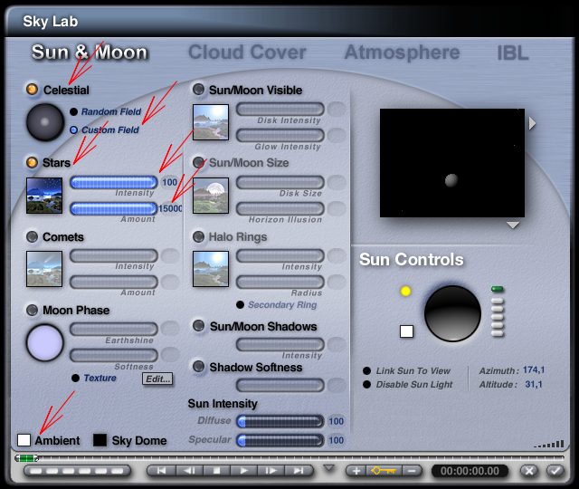Click the Stars Amount slider
Image resolution: width=579 pixels, height=489 pixels.
coord(114,208)
